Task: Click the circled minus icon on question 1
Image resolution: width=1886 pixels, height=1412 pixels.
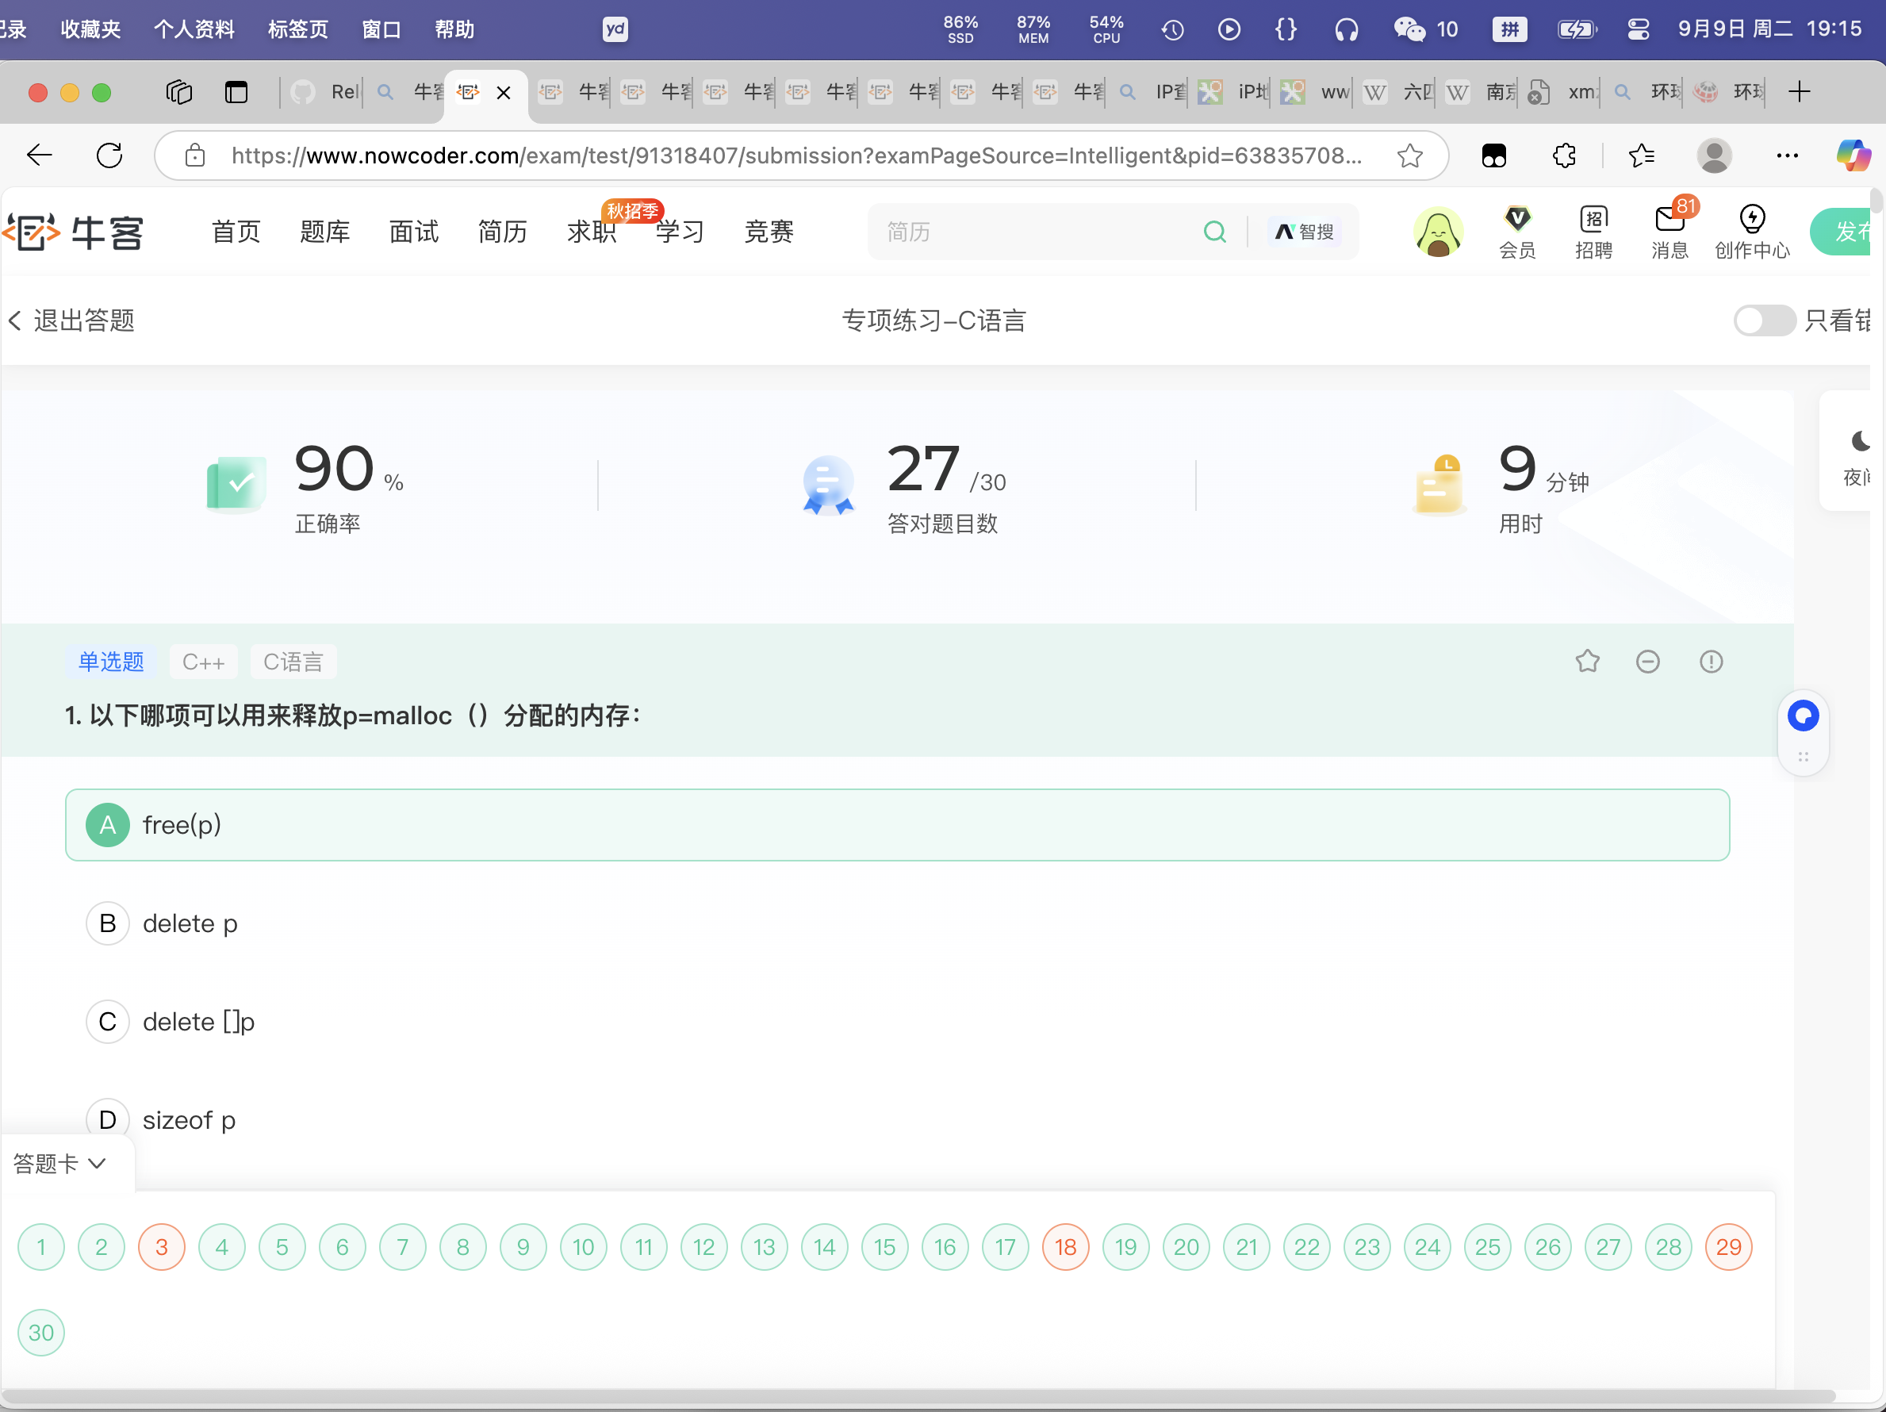Action: click(1647, 662)
